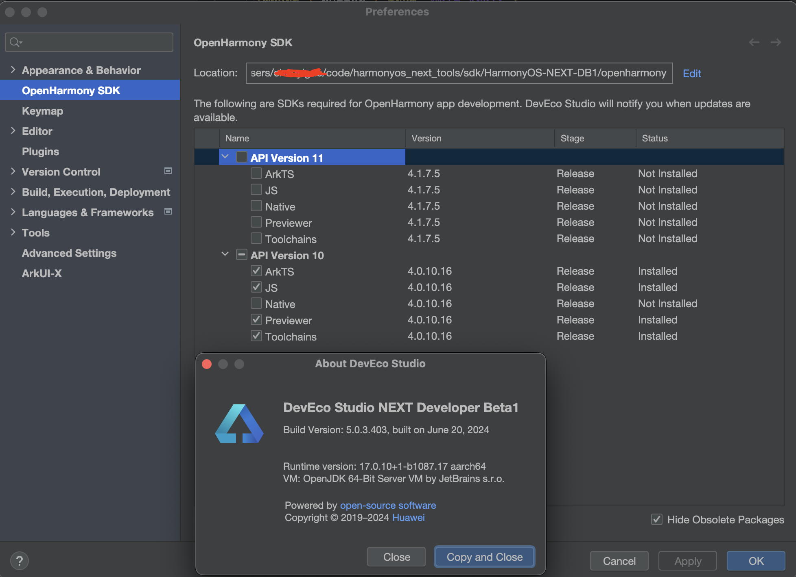Uncheck ArkTS 4.0.10.16 checkbox

click(x=256, y=271)
